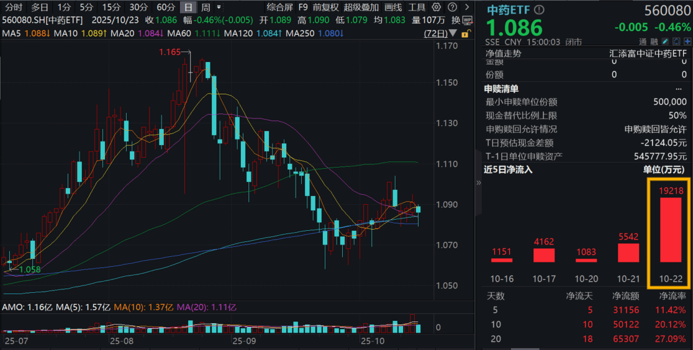
Task: Click the 申赎清单 heading
Action: click(x=501, y=89)
